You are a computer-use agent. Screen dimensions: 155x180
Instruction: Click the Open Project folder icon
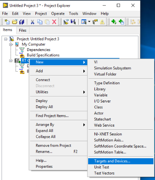(x=15, y=22)
